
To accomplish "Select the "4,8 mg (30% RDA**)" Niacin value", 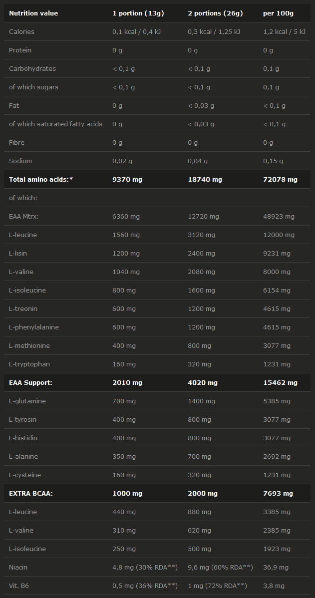I will click(145, 567).
